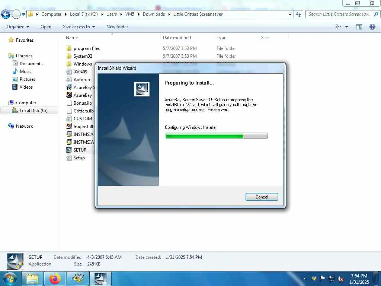381x286 pixels.
Task: Expand the arrow after Users in breadcrumb
Action: click(x=121, y=14)
